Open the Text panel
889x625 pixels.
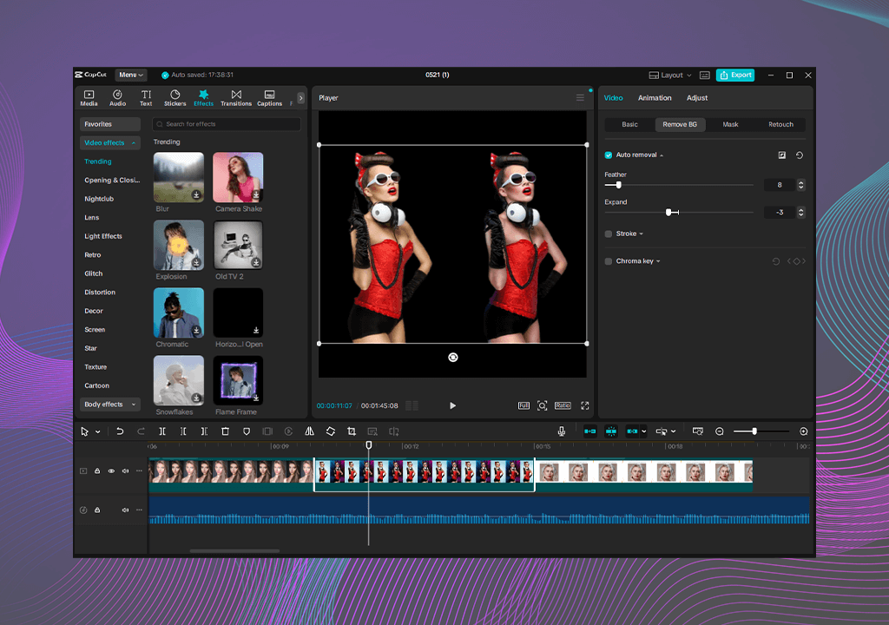[146, 98]
